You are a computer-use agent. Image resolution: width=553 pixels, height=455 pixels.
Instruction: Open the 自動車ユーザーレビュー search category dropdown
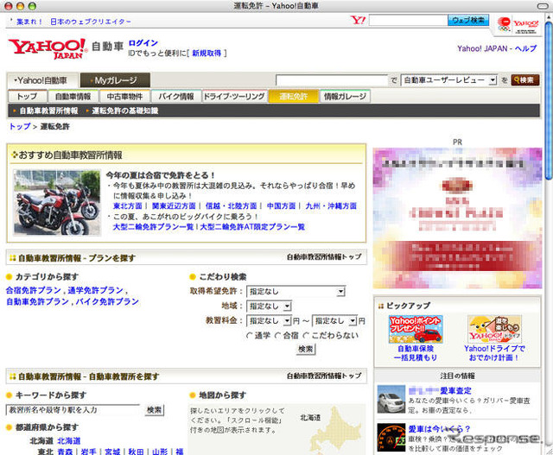tap(449, 80)
